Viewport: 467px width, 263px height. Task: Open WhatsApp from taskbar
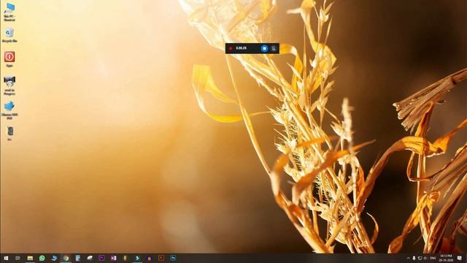42,258
